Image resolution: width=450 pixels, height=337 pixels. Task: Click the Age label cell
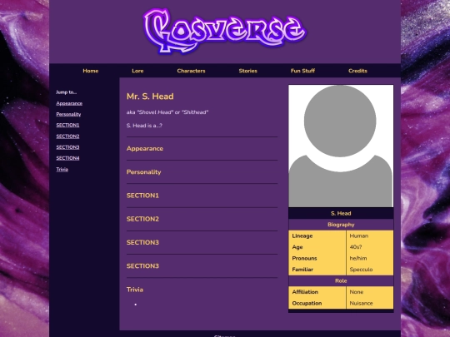tap(317, 247)
